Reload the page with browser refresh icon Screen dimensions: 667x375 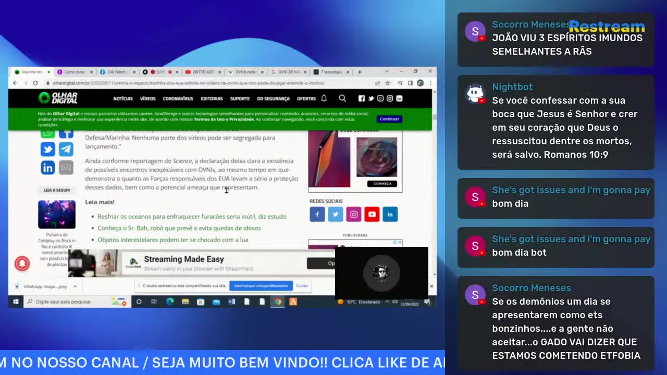click(x=35, y=83)
